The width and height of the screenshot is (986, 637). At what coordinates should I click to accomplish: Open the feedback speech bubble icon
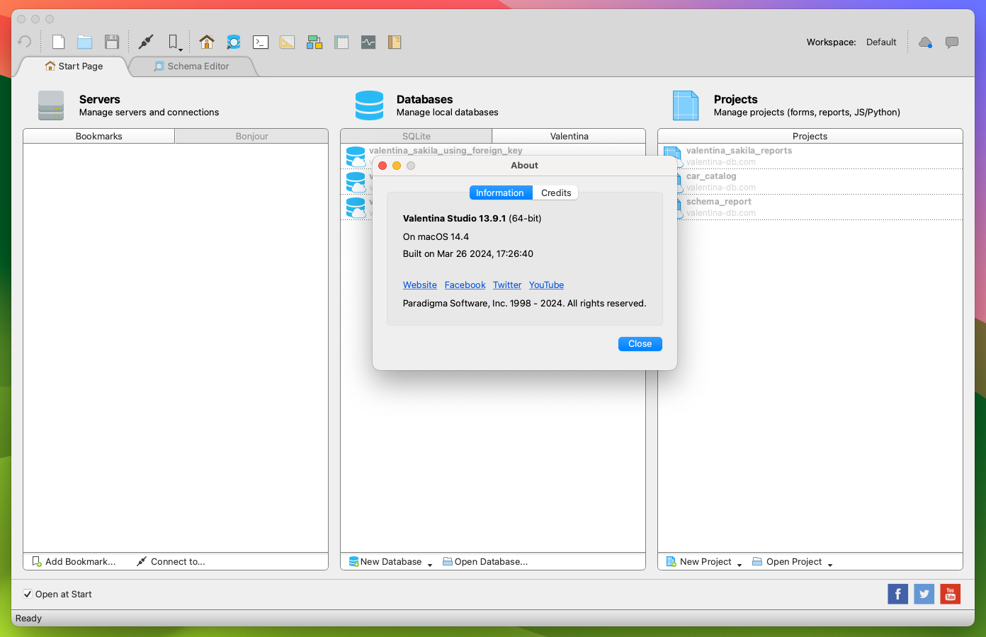click(x=952, y=42)
